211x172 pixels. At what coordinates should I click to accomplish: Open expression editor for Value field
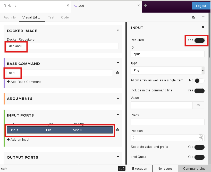(198, 105)
